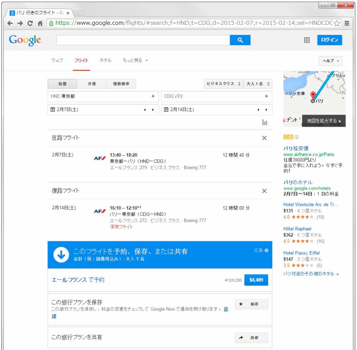Image resolution: width=357 pixels, height=350 pixels.
Task: Open Hôtel Raphael link
Action: [x=297, y=229]
